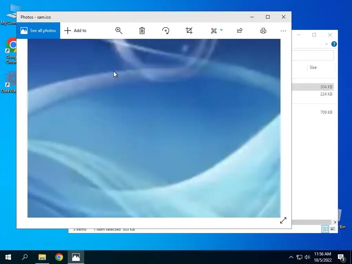Maximize the File Explorer window
Screen dimensions: 352x264
click(x=314, y=35)
